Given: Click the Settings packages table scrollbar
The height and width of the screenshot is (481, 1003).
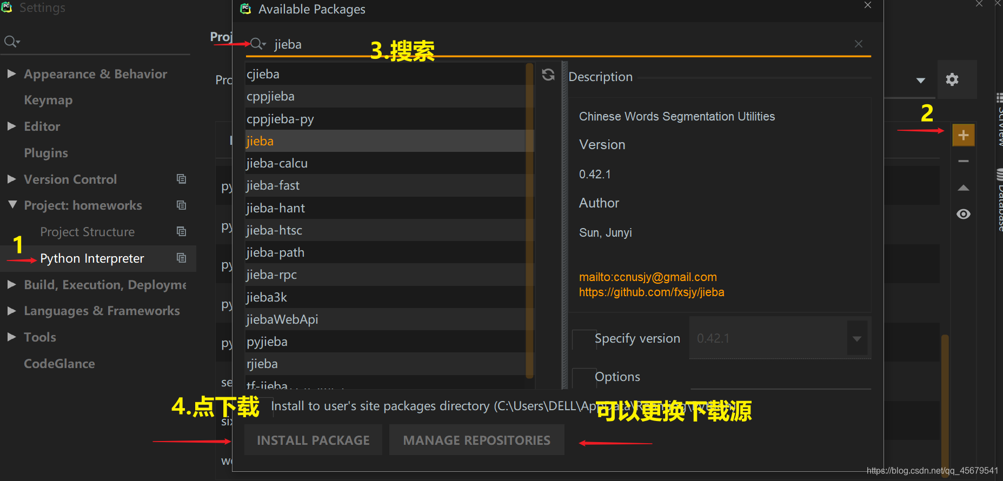Looking at the screenshot, I should coord(945,405).
